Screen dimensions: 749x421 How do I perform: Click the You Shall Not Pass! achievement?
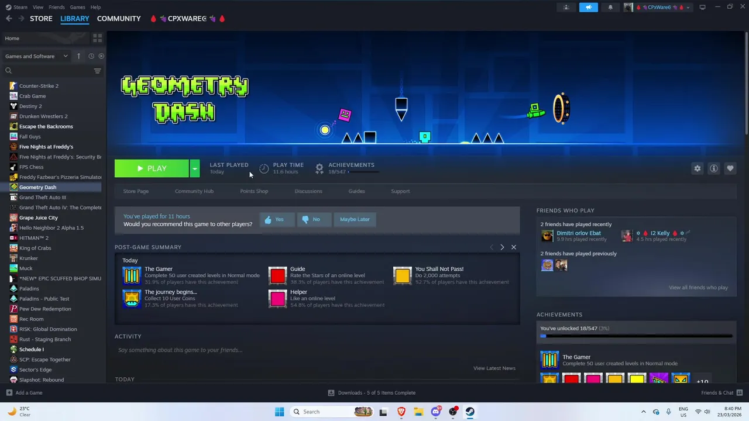tap(451, 275)
